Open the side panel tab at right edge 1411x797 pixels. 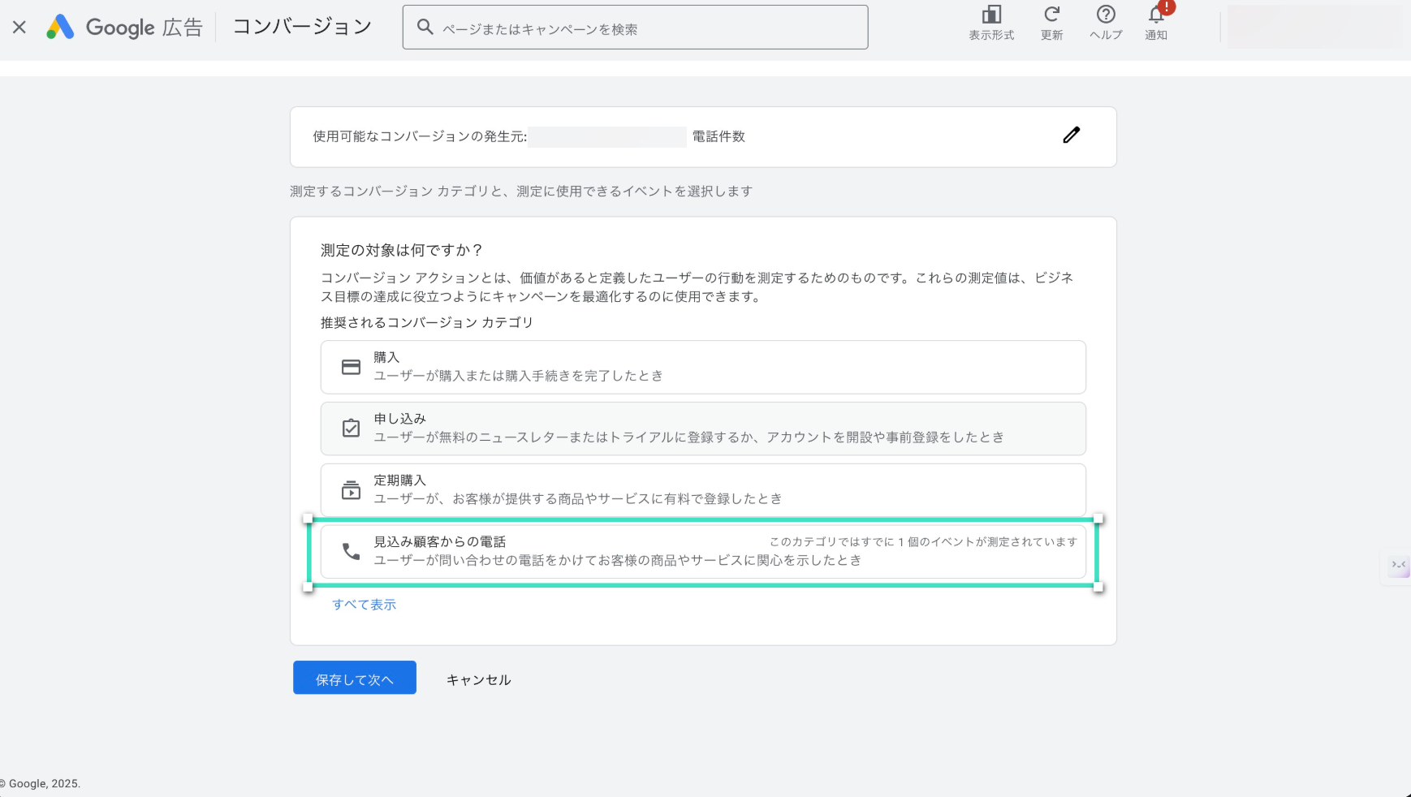click(1398, 566)
